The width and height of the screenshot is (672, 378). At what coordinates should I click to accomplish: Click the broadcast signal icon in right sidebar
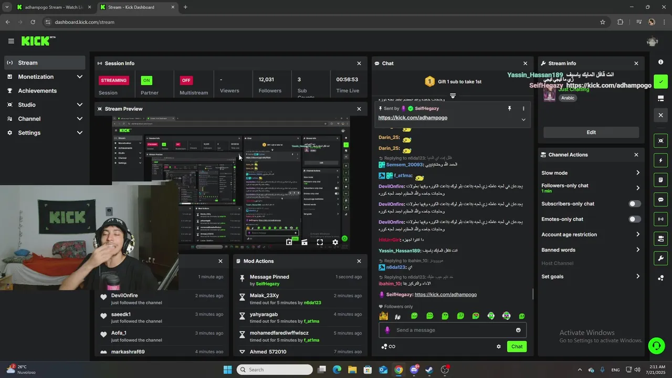[661, 219]
